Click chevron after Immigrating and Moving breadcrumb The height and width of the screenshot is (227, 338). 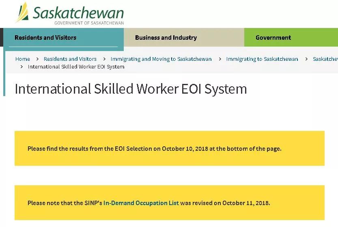pyautogui.click(x=220, y=59)
